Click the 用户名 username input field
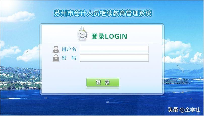This screenshot has width=204, height=116. pos(114,49)
